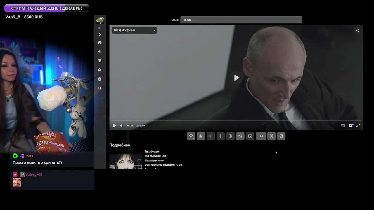Click the small play button in the control bar
The height and width of the screenshot is (210, 374).
(x=114, y=126)
